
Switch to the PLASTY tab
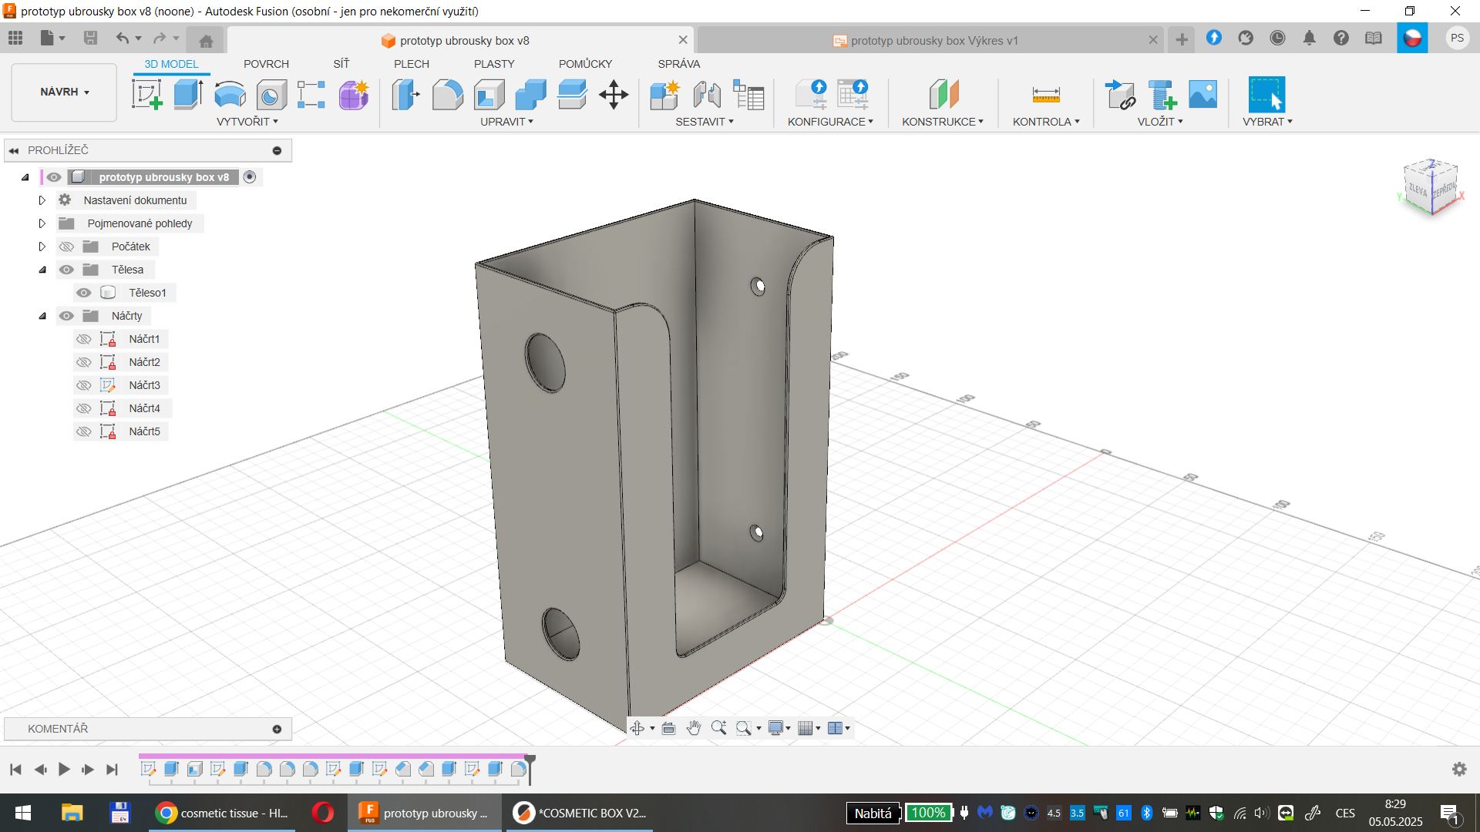pos(494,64)
